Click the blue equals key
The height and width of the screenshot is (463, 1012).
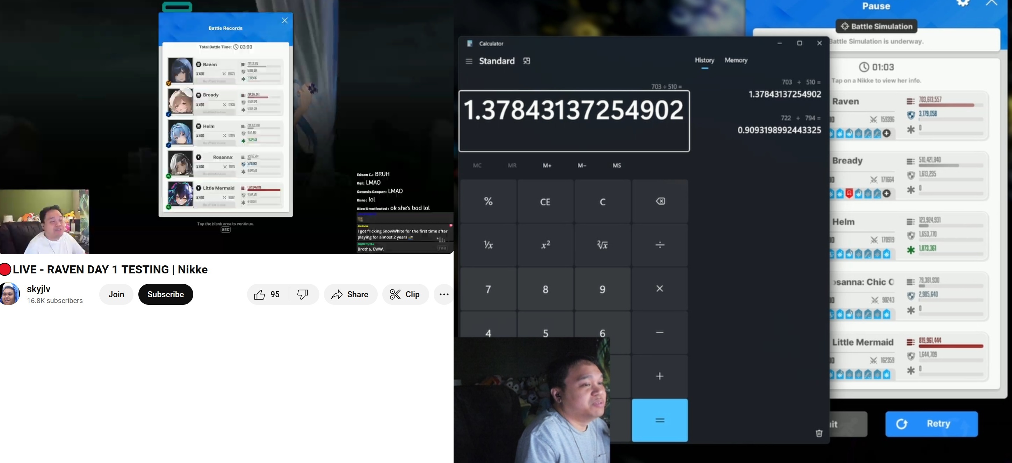coord(660,420)
